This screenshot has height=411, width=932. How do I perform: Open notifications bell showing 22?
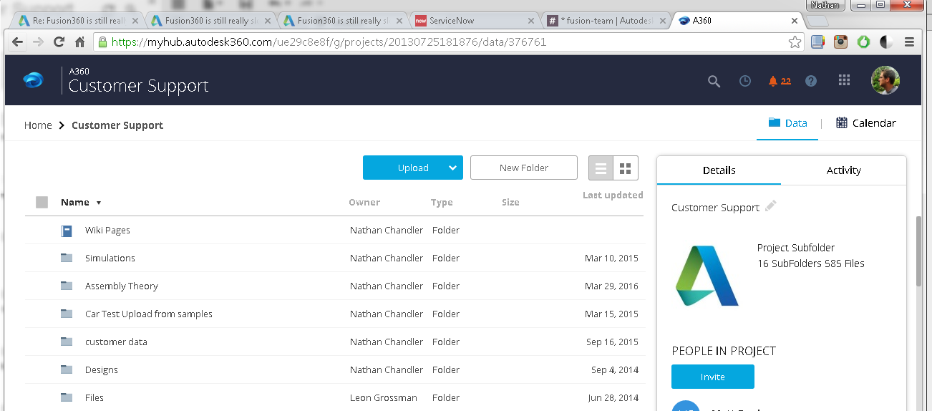pos(779,81)
